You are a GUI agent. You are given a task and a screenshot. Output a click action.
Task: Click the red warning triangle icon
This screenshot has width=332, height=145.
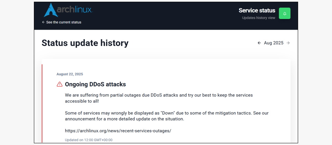point(59,84)
